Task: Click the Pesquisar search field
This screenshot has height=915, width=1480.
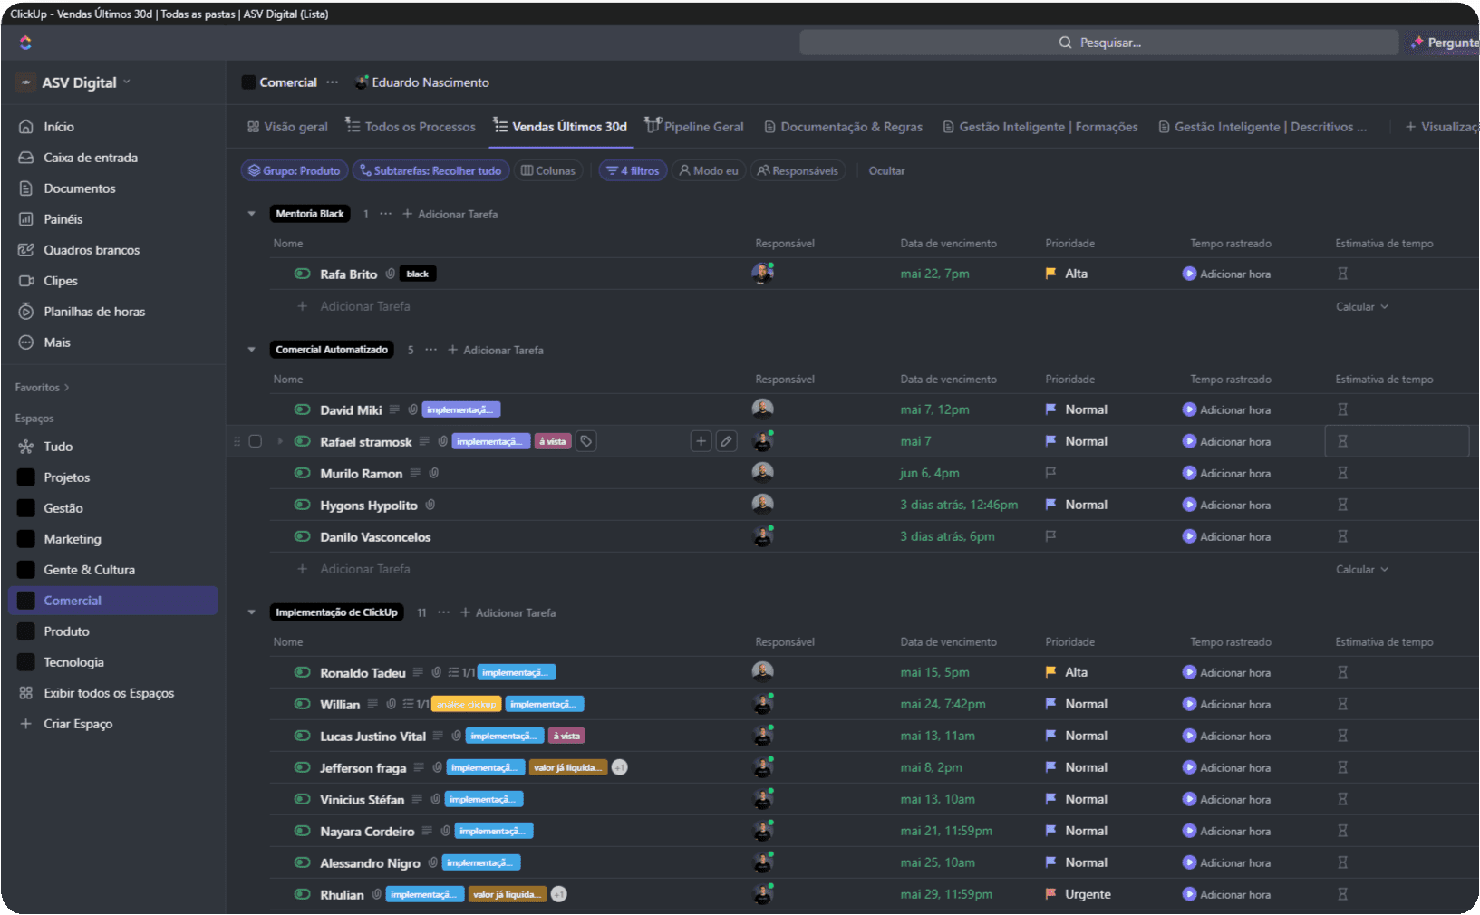Action: 1098,43
